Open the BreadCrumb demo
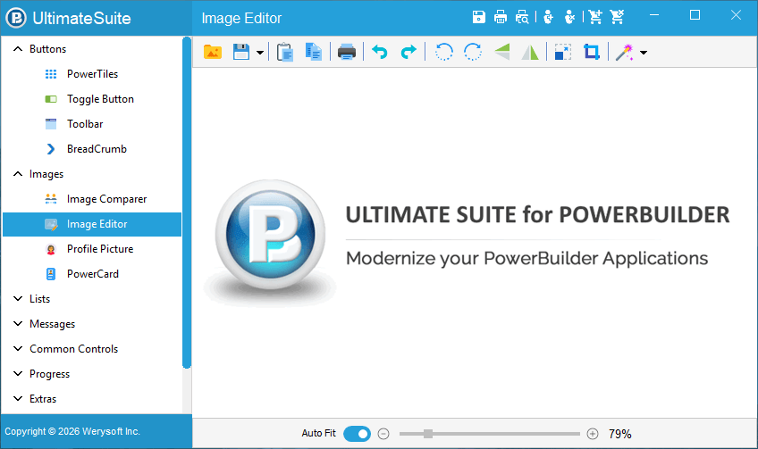Viewport: 758px width, 449px height. tap(92, 149)
